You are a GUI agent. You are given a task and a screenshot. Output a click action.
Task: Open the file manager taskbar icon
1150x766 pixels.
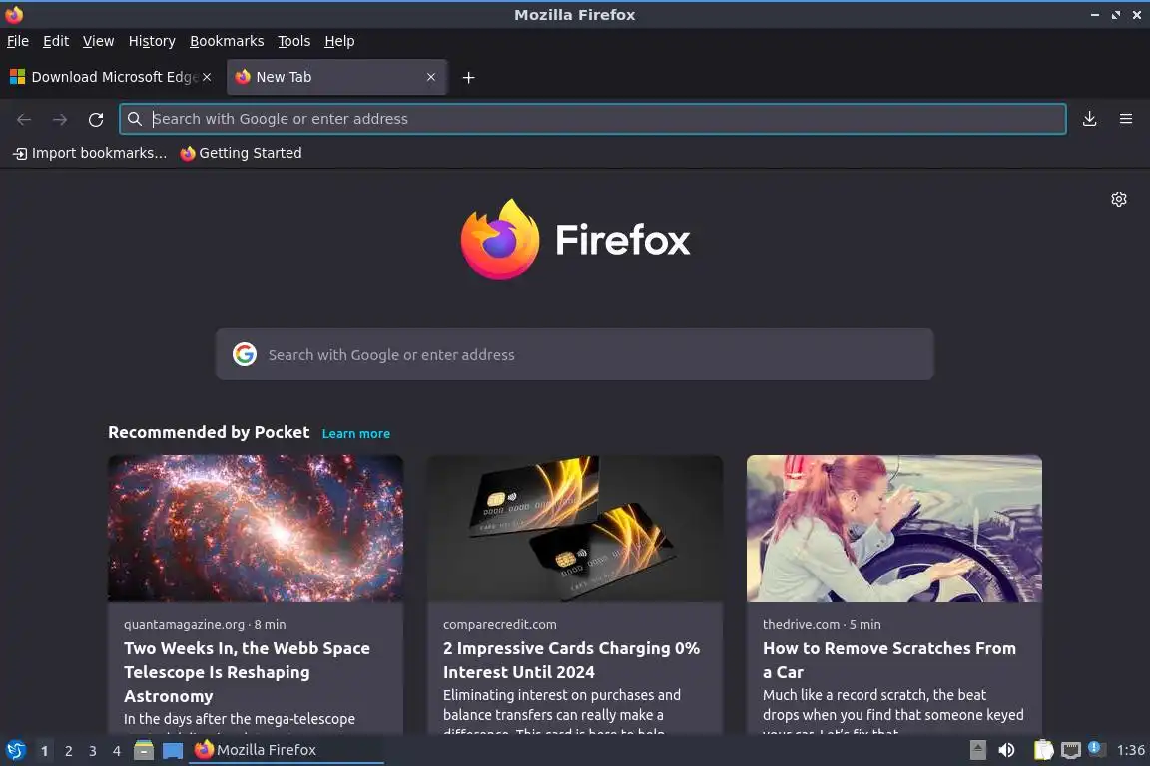point(144,750)
